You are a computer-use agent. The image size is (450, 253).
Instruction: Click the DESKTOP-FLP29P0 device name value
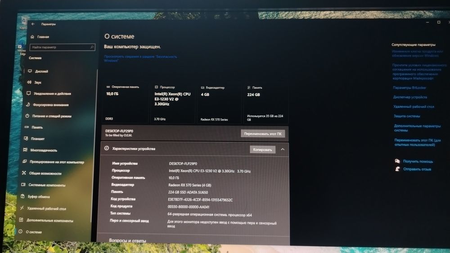(183, 164)
